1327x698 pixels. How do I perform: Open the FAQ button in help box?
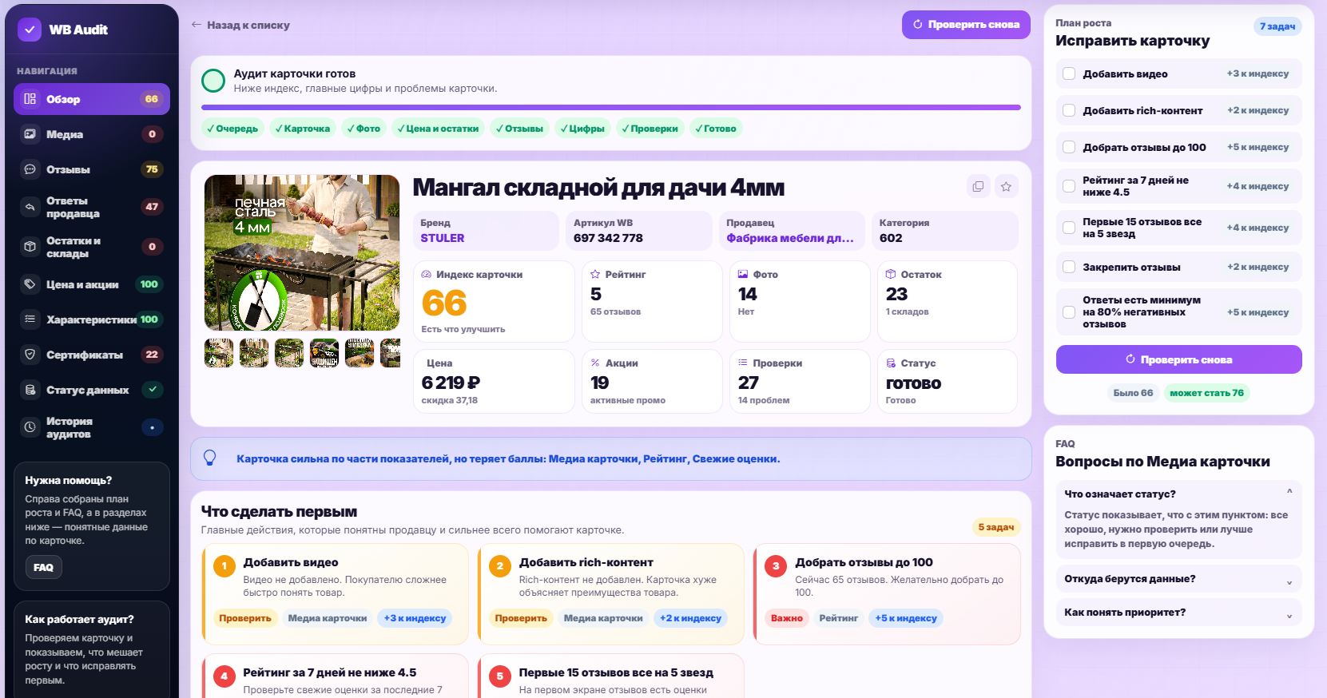tap(43, 568)
